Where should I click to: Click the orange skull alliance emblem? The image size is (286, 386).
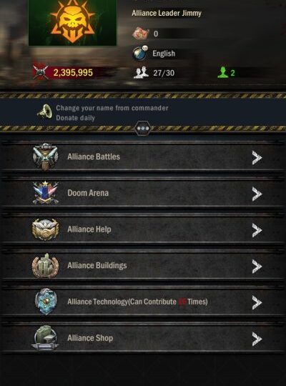click(x=73, y=22)
